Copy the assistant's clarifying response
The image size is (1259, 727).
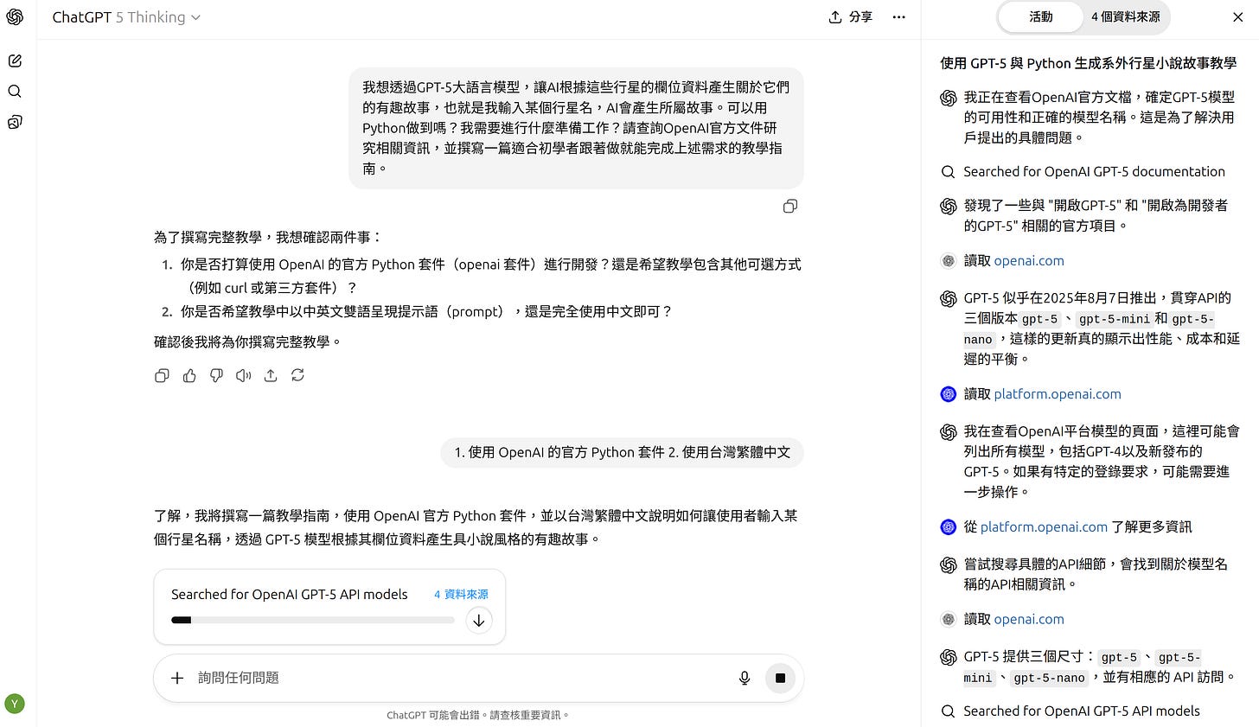click(x=162, y=375)
